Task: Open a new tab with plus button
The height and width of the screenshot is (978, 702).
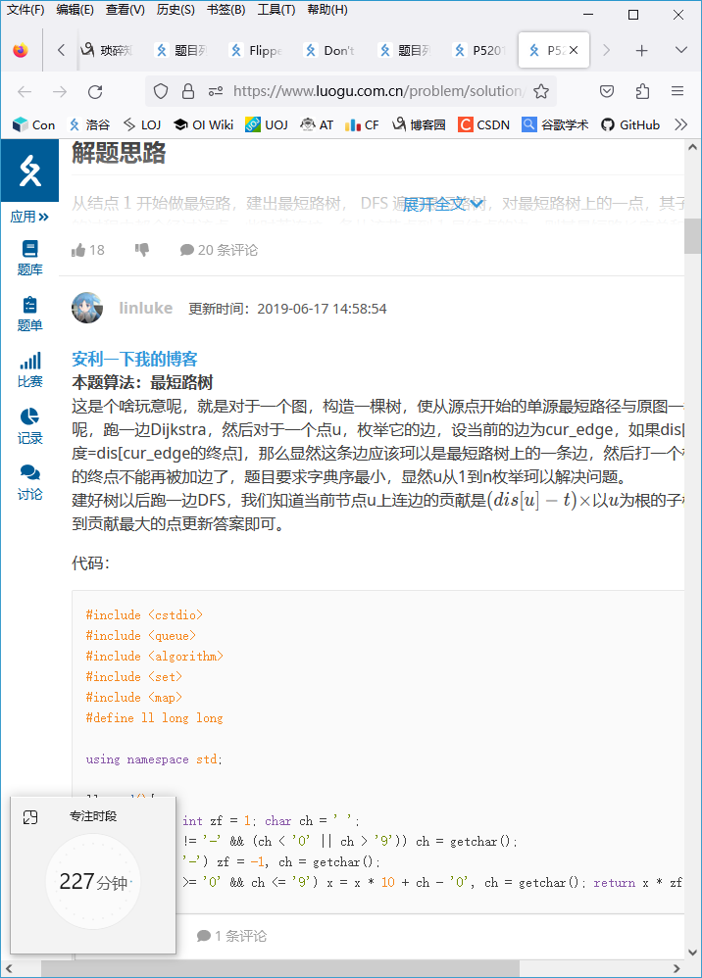Action: pyautogui.click(x=641, y=51)
